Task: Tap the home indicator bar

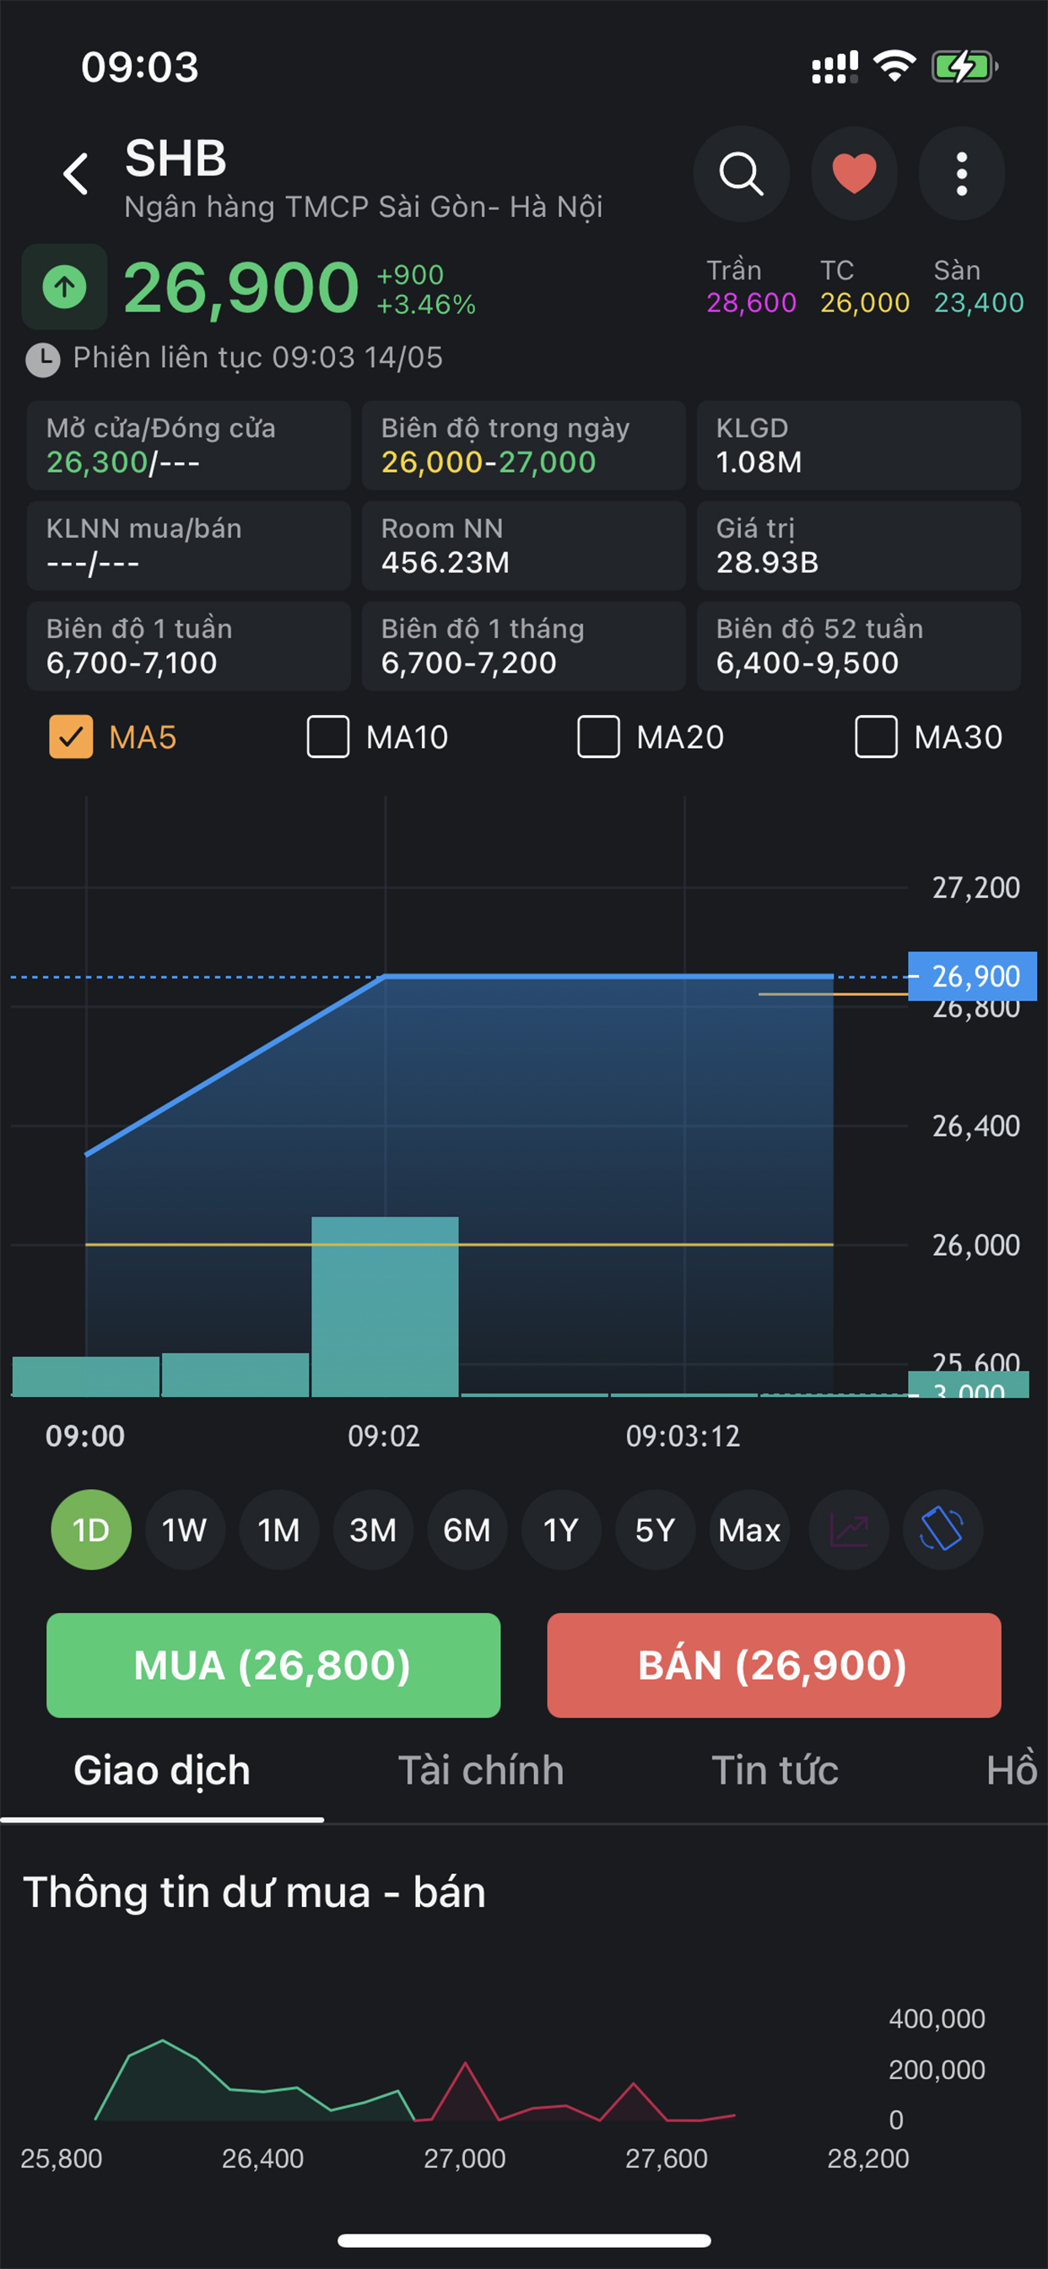Action: [x=524, y=2240]
